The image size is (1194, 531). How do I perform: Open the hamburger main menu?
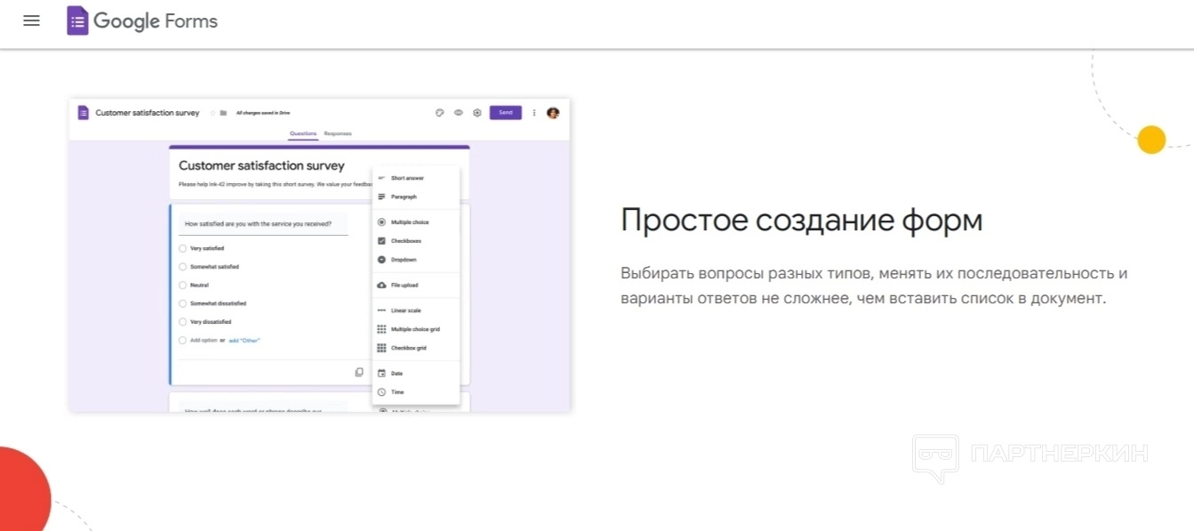point(31,20)
